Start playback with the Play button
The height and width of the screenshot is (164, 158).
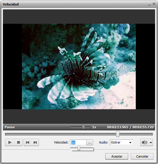click(10, 142)
